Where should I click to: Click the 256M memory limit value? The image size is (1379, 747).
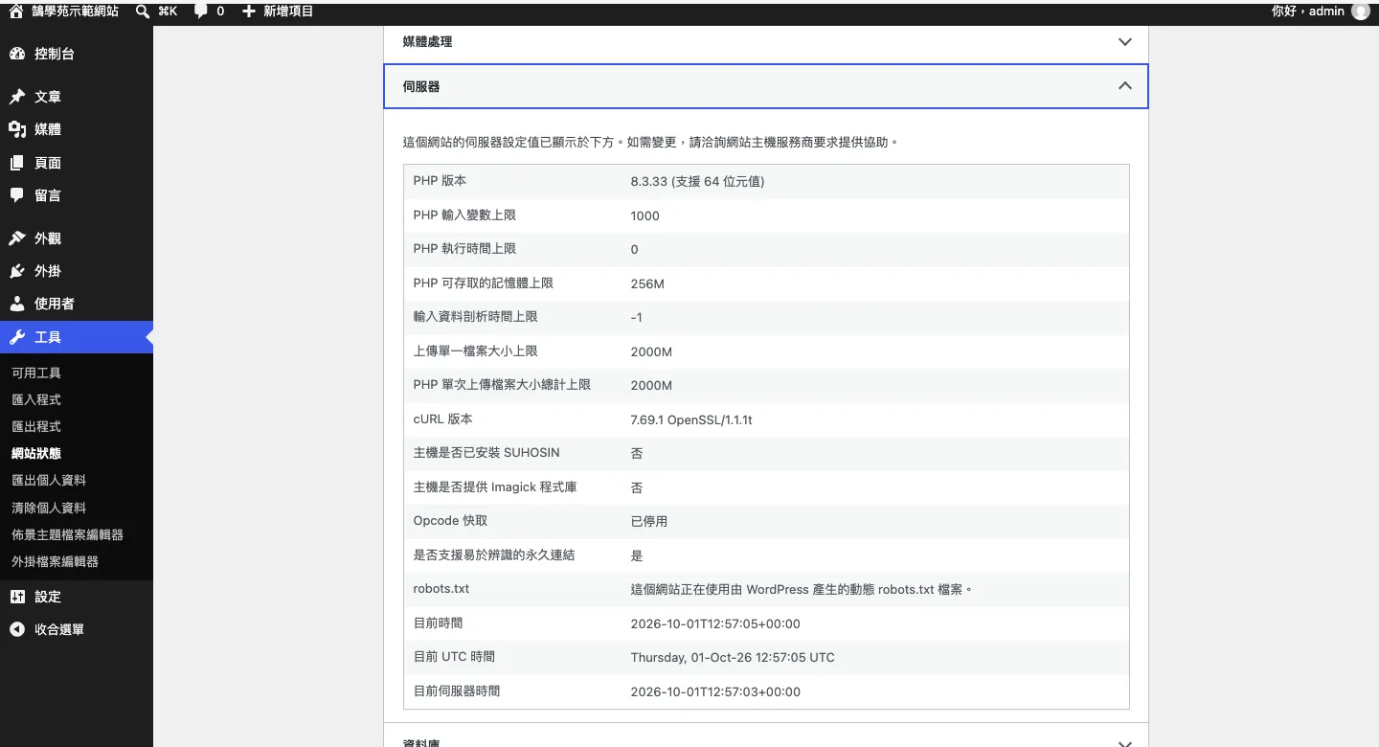click(647, 283)
